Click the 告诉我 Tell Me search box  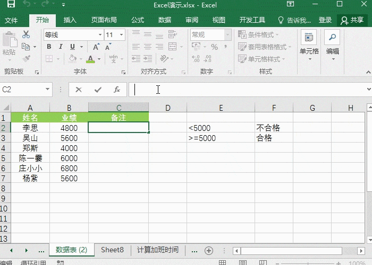tap(294, 20)
